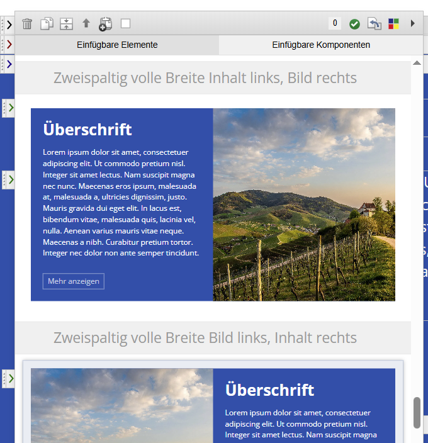
Task: Click the vertical scrollbar thumb
Action: (x=417, y=413)
